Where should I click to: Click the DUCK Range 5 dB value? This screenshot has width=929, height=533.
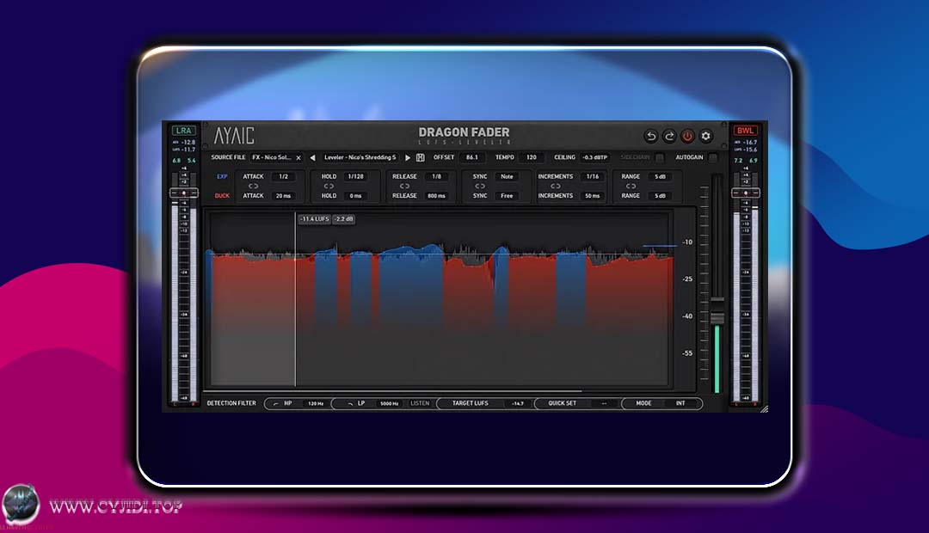661,195
